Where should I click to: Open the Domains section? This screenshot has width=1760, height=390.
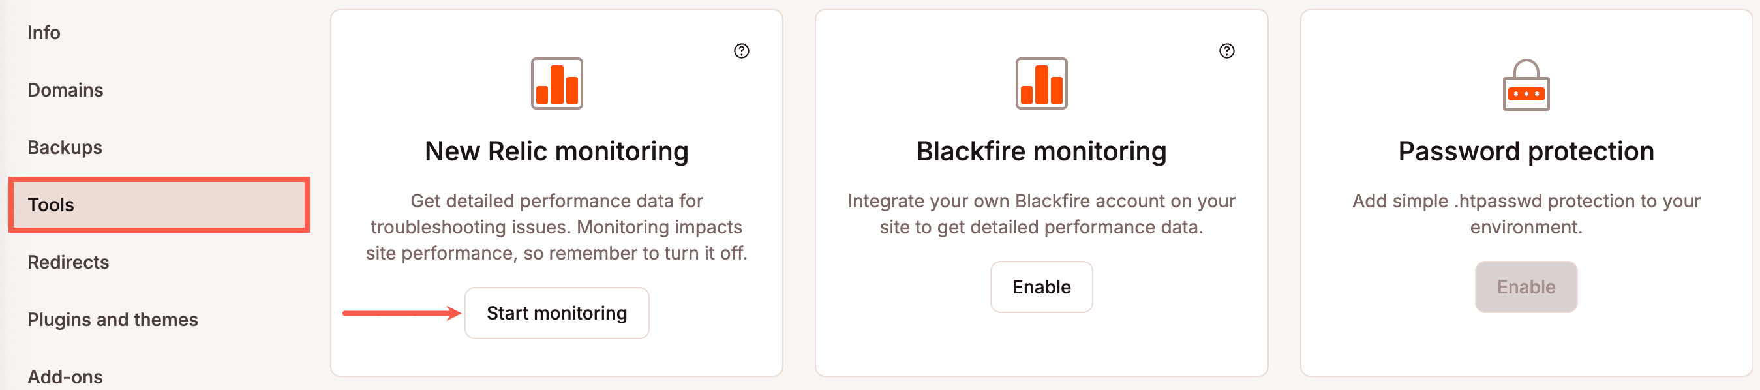[65, 89]
